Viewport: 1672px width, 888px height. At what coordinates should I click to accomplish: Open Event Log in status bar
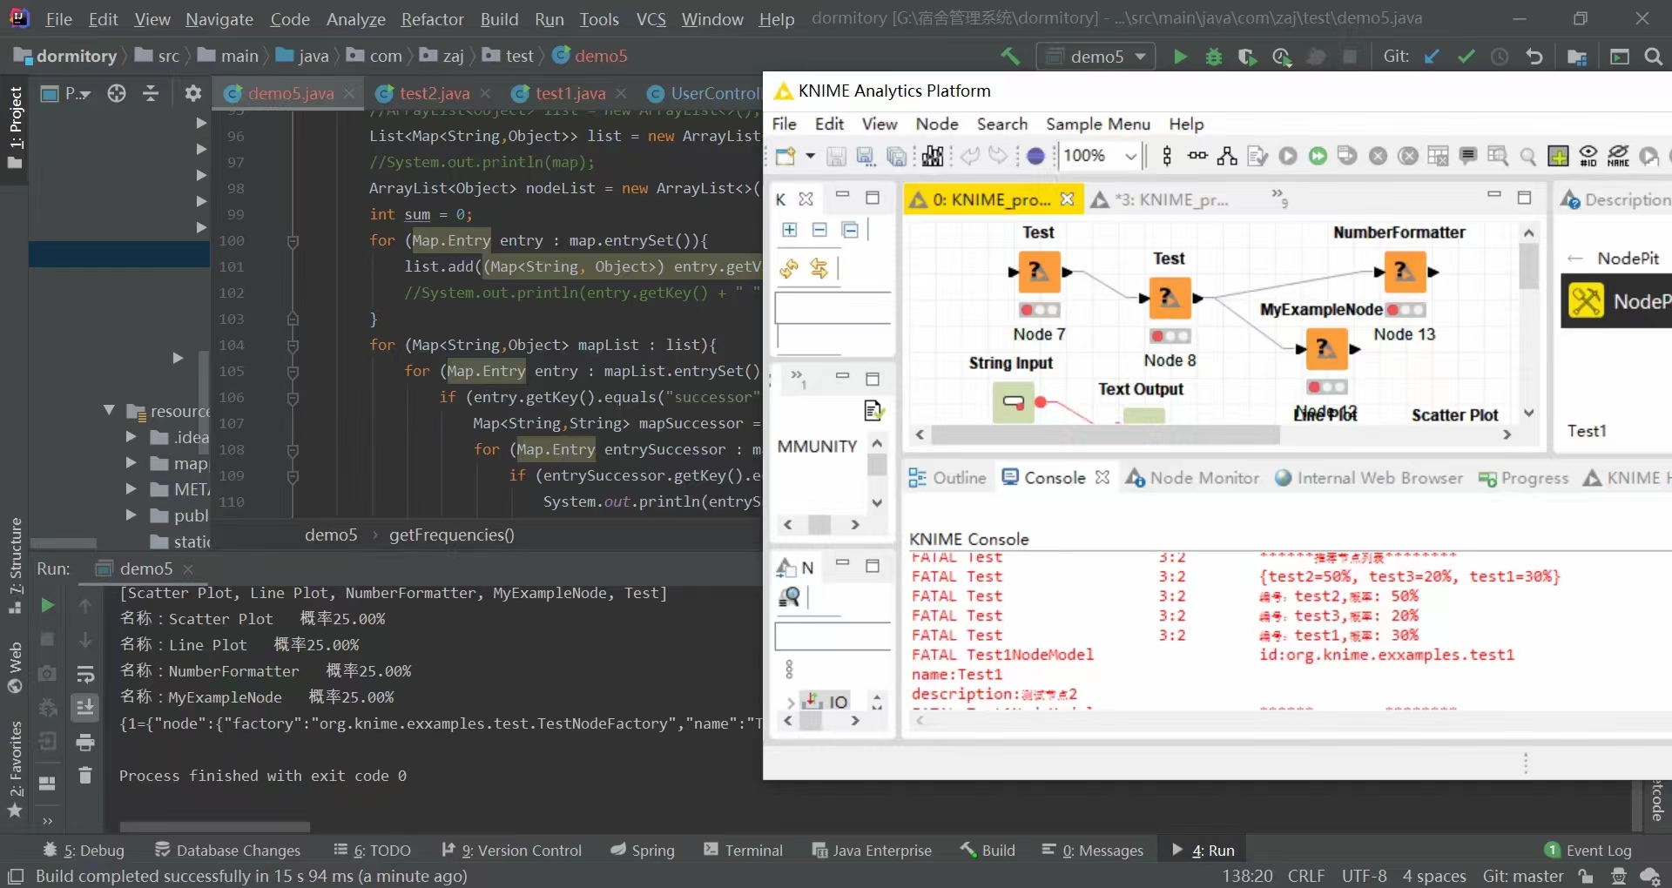(x=1588, y=851)
